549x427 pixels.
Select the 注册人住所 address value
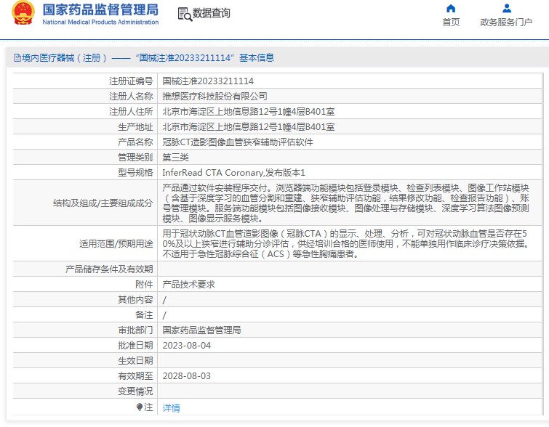(249, 112)
